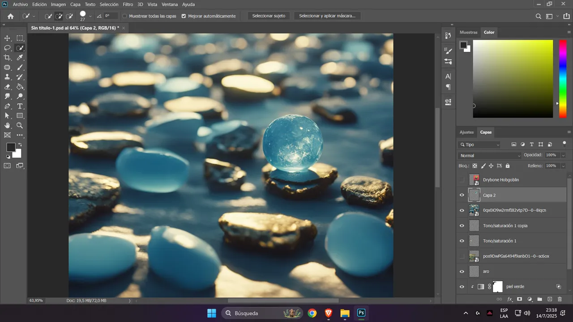Click the rainbow hue slider strip

click(x=563, y=79)
